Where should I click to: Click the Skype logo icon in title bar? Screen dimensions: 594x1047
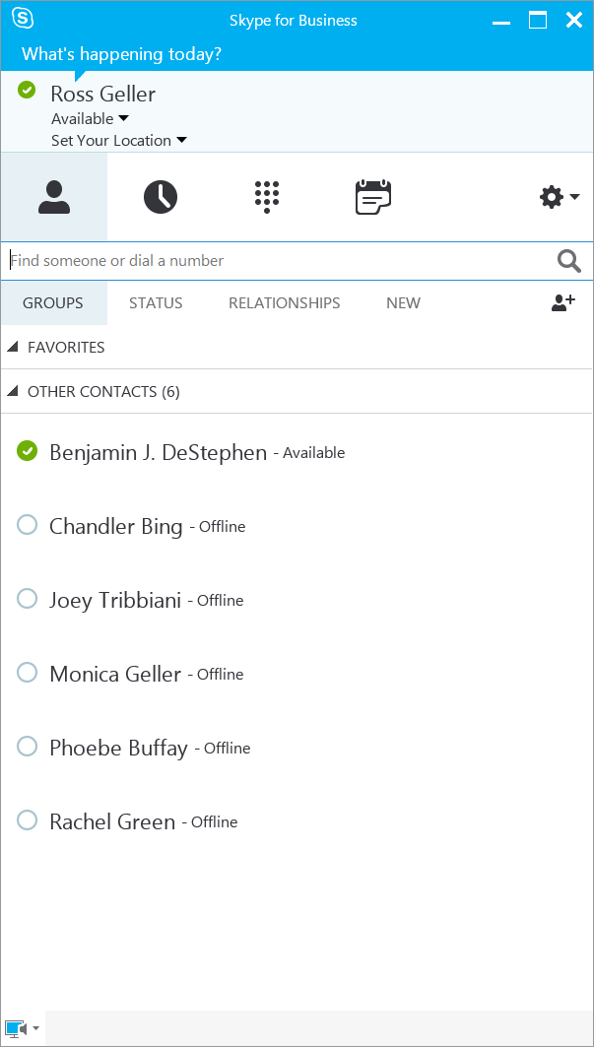23,20
